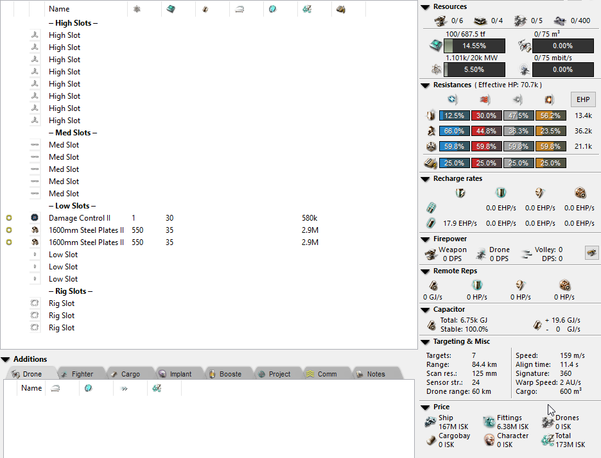Collapse the Recharge rates section
The height and width of the screenshot is (458, 601).
point(426,178)
